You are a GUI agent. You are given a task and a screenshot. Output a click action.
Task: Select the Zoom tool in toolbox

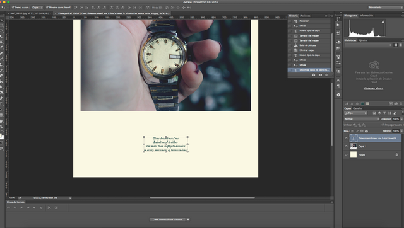pos(1,127)
